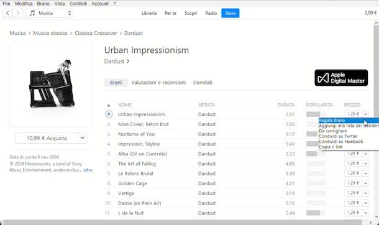Image resolution: width=379 pixels, height=225 pixels.
Task: Buy Alba (Oil on Concrete) for 1,29 €
Action: pos(353,154)
